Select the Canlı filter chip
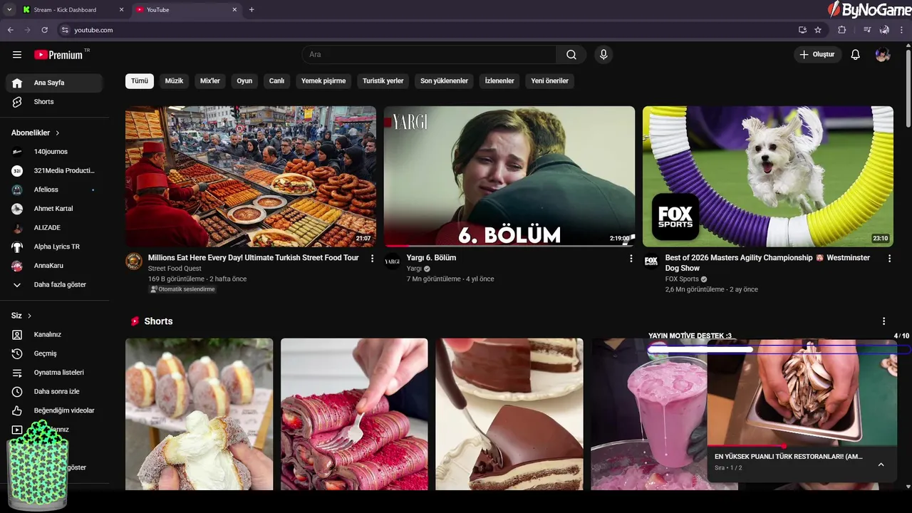This screenshot has height=513, width=912. 276,81
